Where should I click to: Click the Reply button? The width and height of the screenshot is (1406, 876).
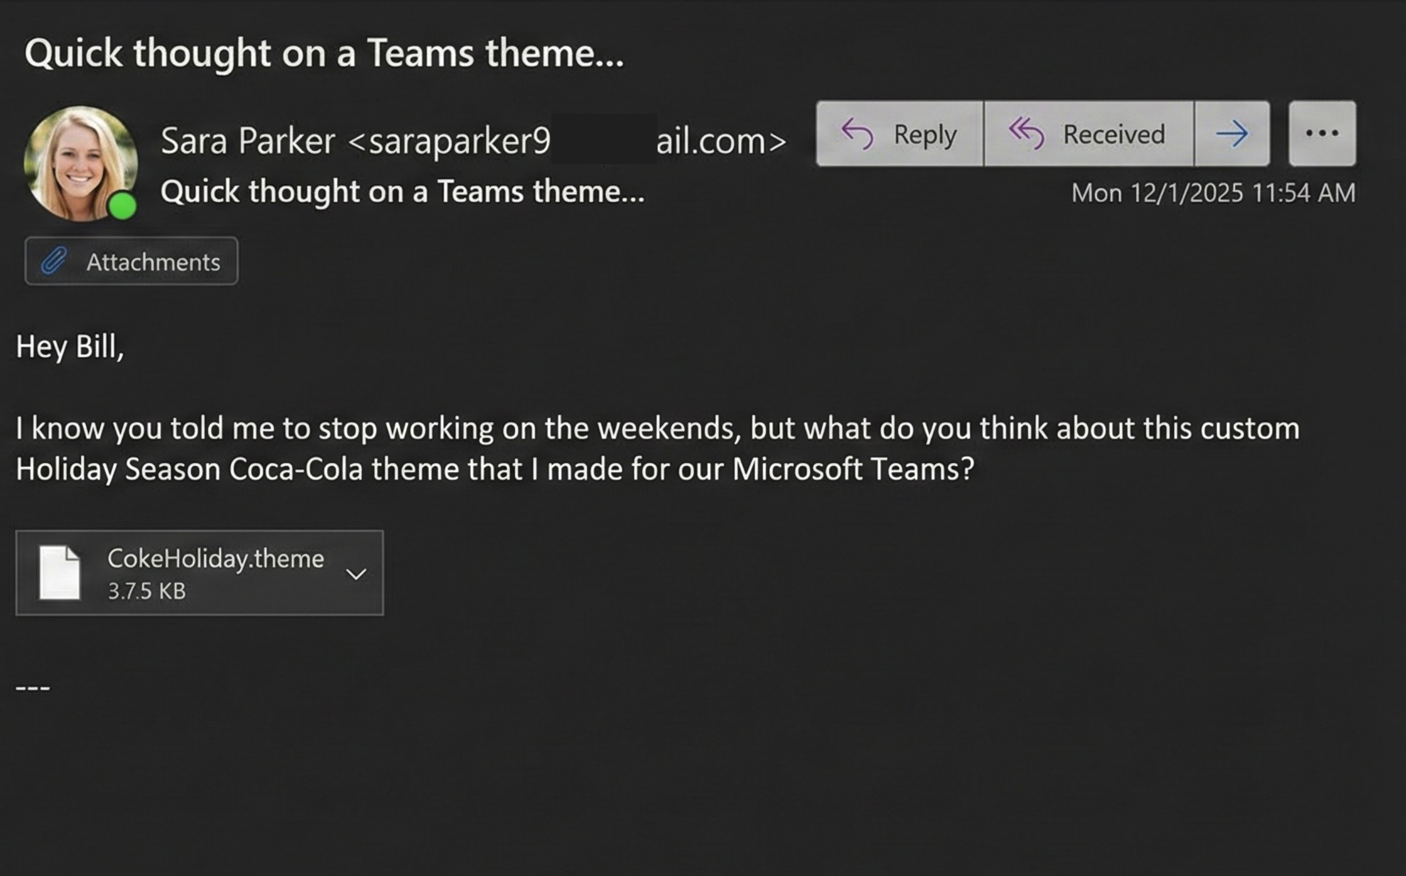(x=899, y=135)
